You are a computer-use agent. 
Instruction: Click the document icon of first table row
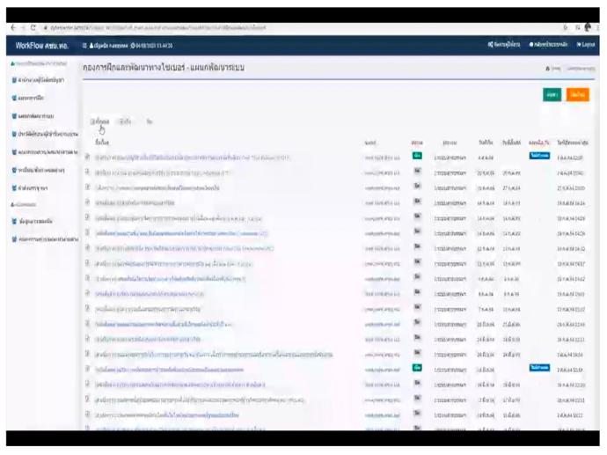[87, 156]
